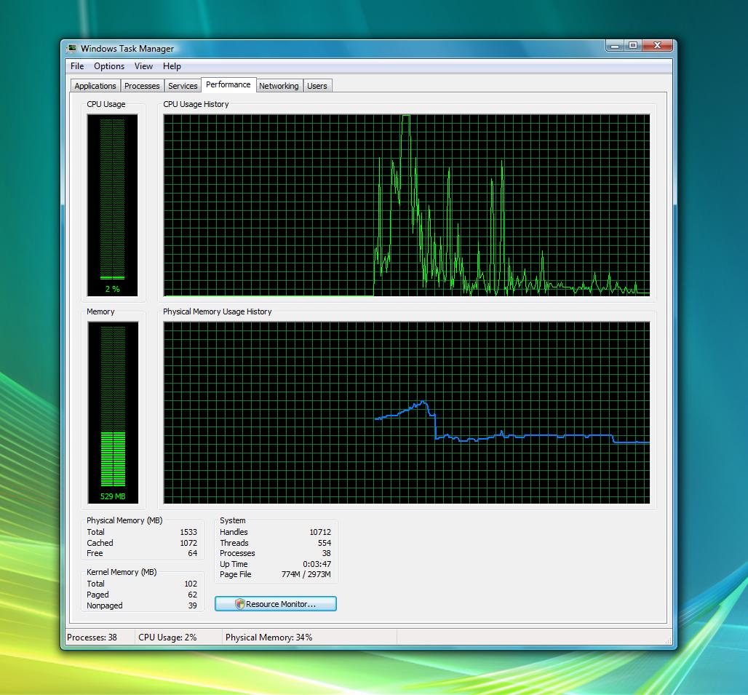The width and height of the screenshot is (748, 695).
Task: Click 'Physical Memory: 34%' in the status bar
Action: [x=269, y=638]
